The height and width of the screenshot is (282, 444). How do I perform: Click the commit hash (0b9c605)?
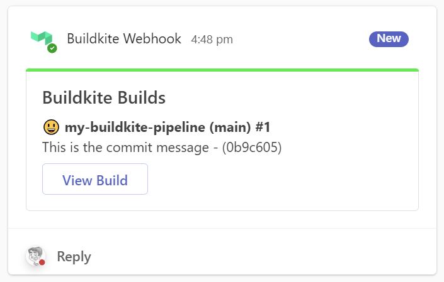click(x=252, y=148)
